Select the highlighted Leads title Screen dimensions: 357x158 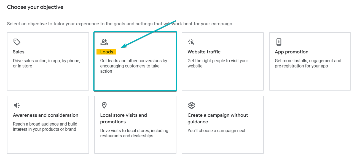click(107, 52)
